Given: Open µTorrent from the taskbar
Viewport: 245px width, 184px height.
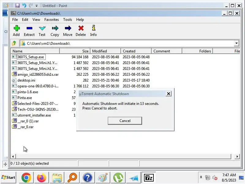Looking at the screenshot, I should point(118,178).
